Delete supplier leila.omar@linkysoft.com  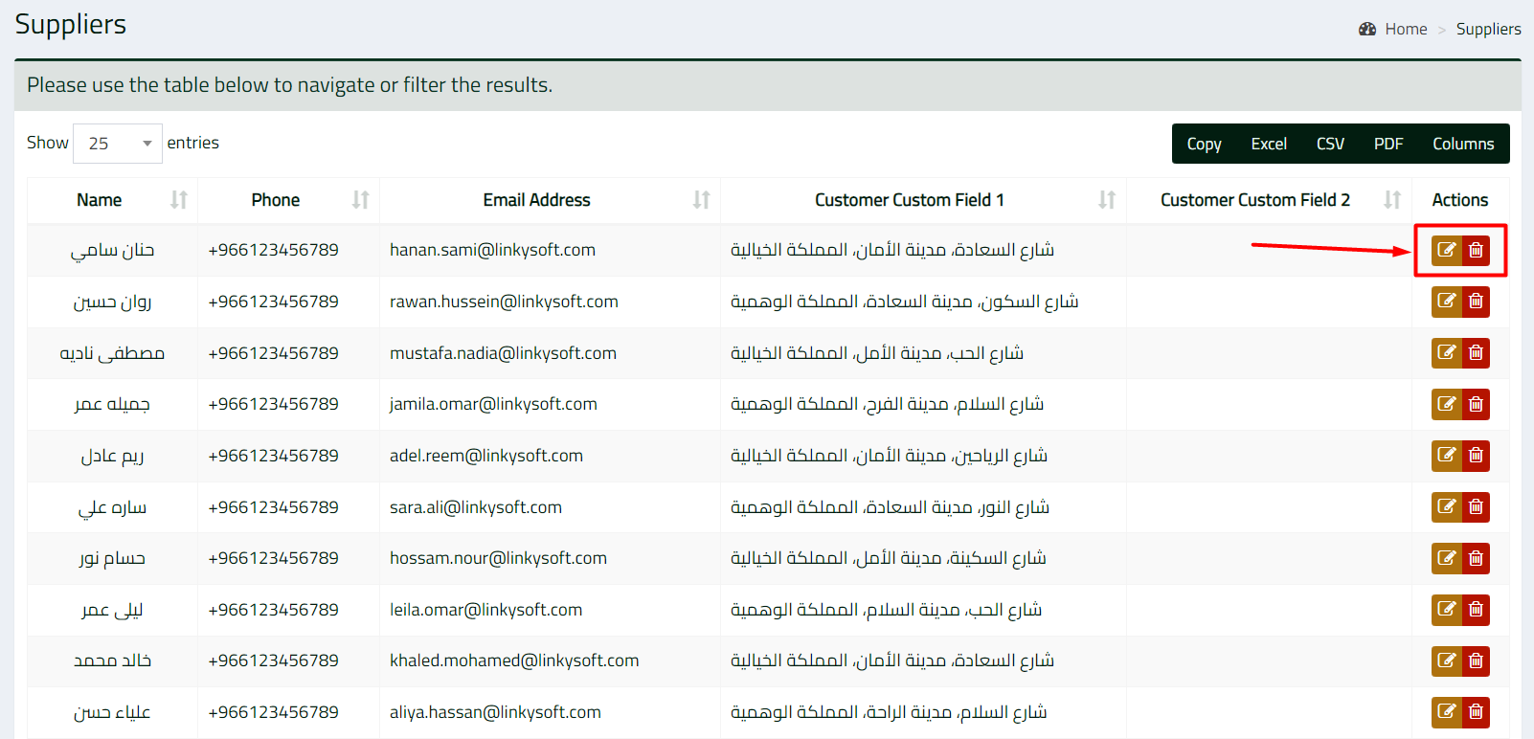coord(1476,609)
